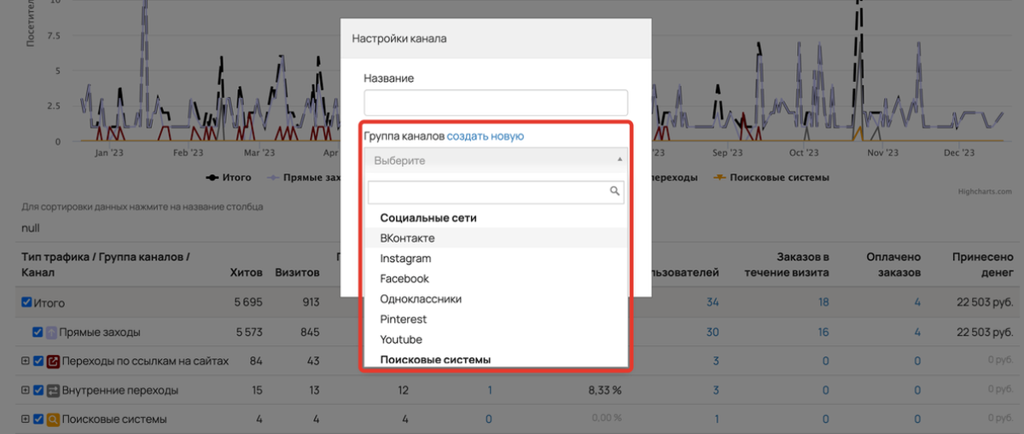Click the 34 users link in Итого row
The width and height of the screenshot is (1024, 434).
[713, 303]
